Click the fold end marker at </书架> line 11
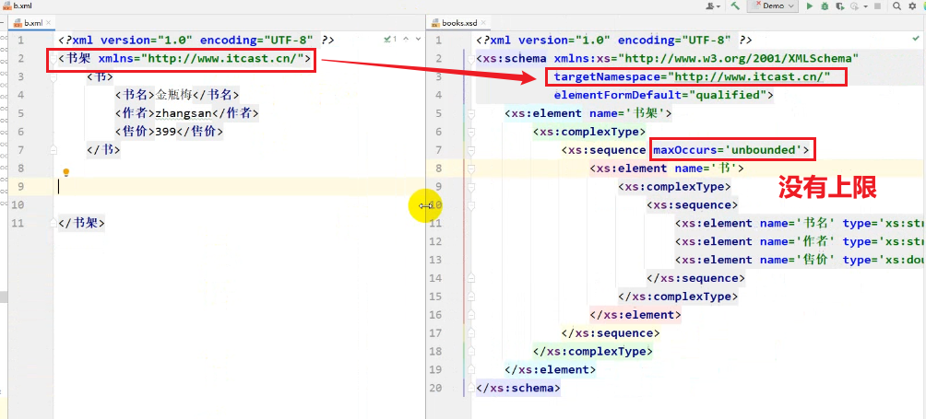 click(x=53, y=224)
